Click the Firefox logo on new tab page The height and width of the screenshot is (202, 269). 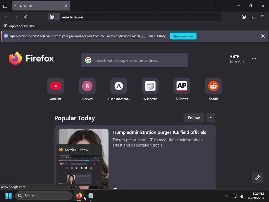31,58
